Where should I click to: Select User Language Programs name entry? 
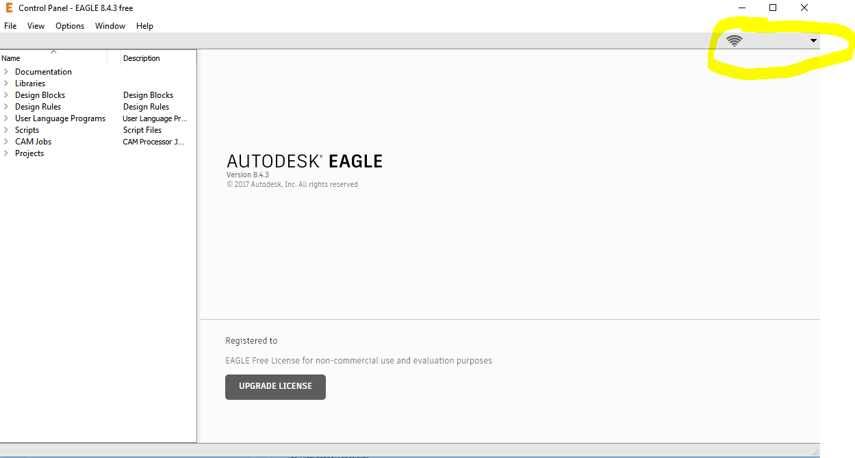(60, 118)
